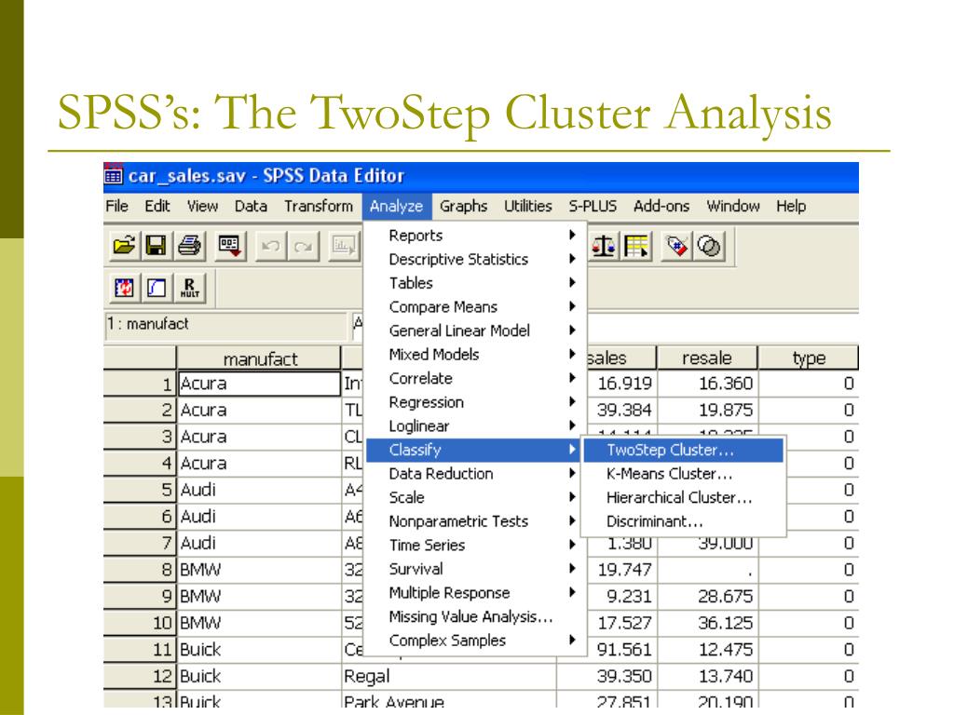
Task: Select the manufact column header
Action: point(259,358)
